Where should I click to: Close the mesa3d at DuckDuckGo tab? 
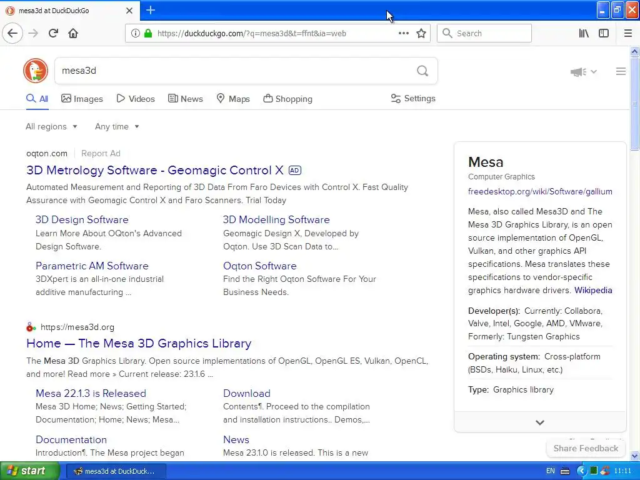click(129, 11)
